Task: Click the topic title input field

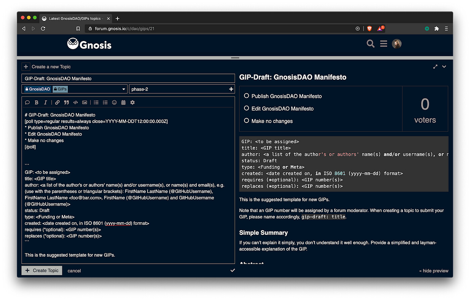Action: [x=128, y=78]
